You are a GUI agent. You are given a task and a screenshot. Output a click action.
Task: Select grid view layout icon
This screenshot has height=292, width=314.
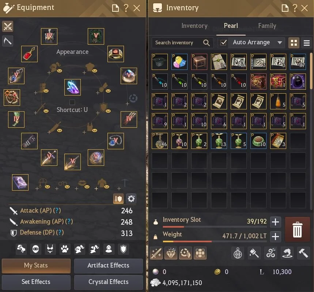click(294, 43)
